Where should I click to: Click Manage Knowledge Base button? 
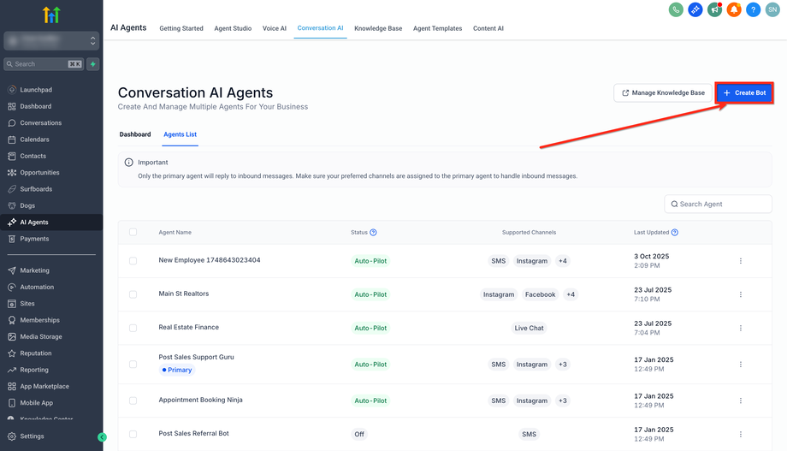[663, 92]
